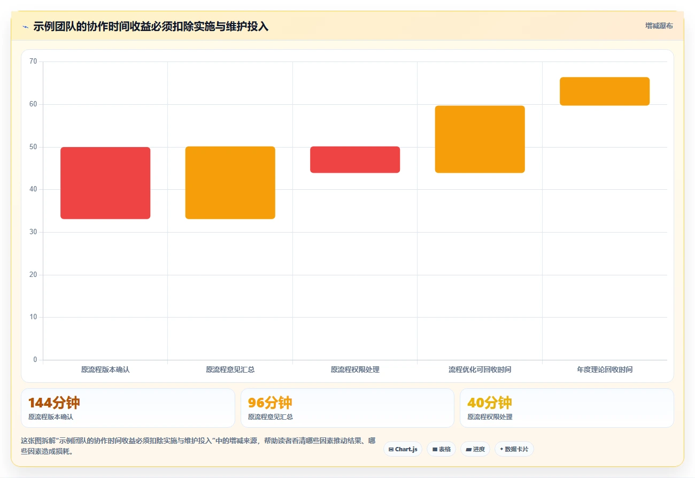Click the y-axis value 20
This screenshot has height=478, width=695.
pyautogui.click(x=33, y=274)
